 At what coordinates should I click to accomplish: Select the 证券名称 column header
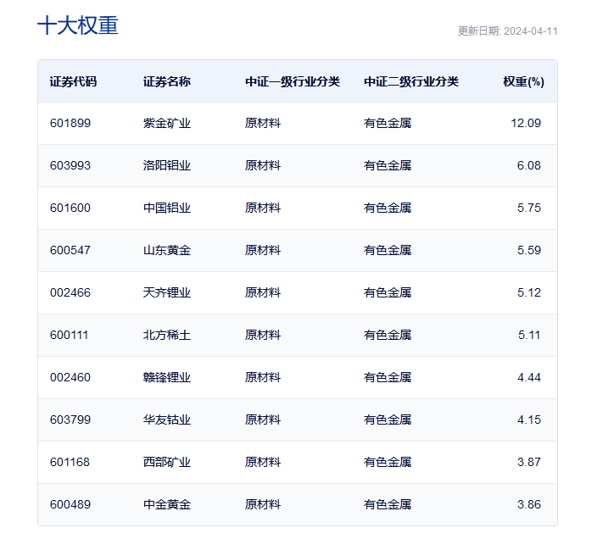(x=167, y=81)
